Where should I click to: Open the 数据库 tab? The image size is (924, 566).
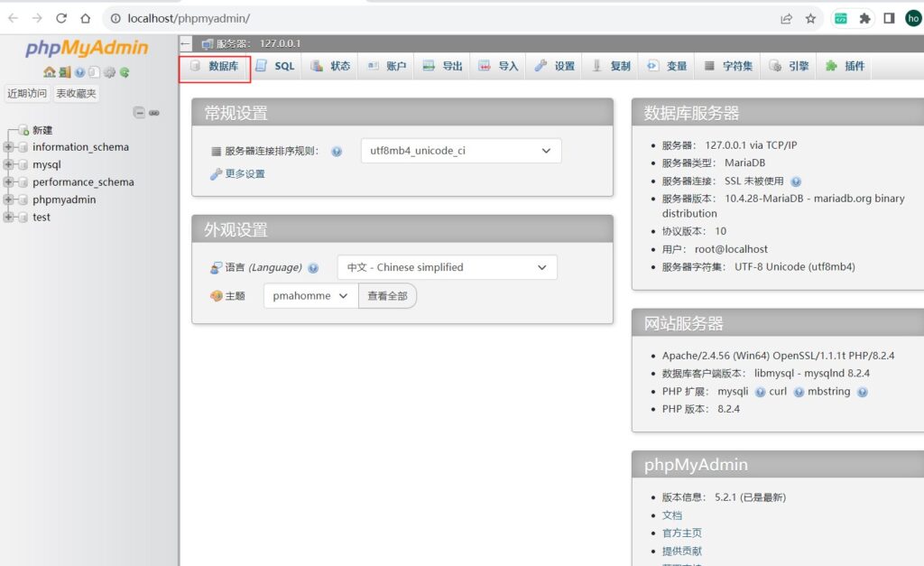click(x=215, y=66)
